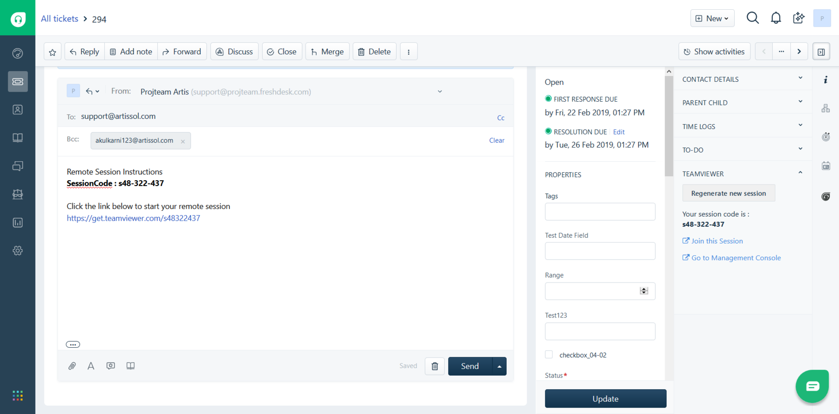
Task: Open the chat support bubble
Action: [812, 386]
